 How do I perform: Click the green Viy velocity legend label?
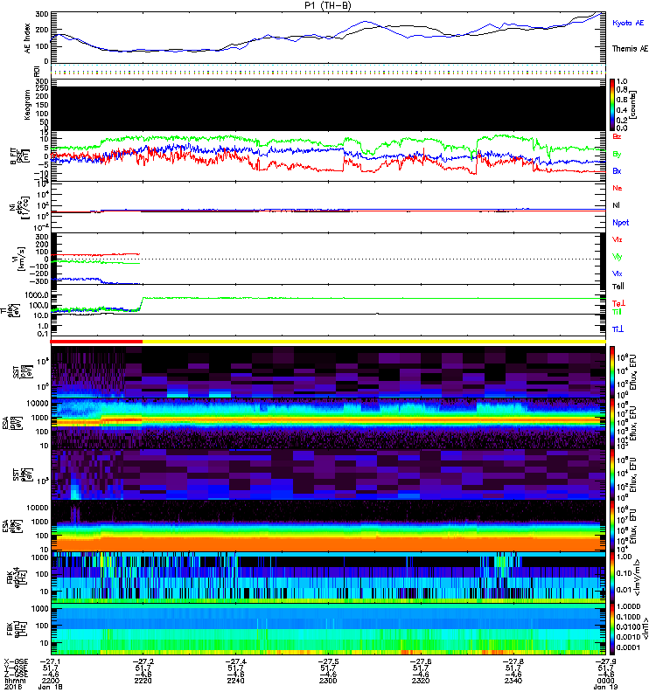click(618, 257)
